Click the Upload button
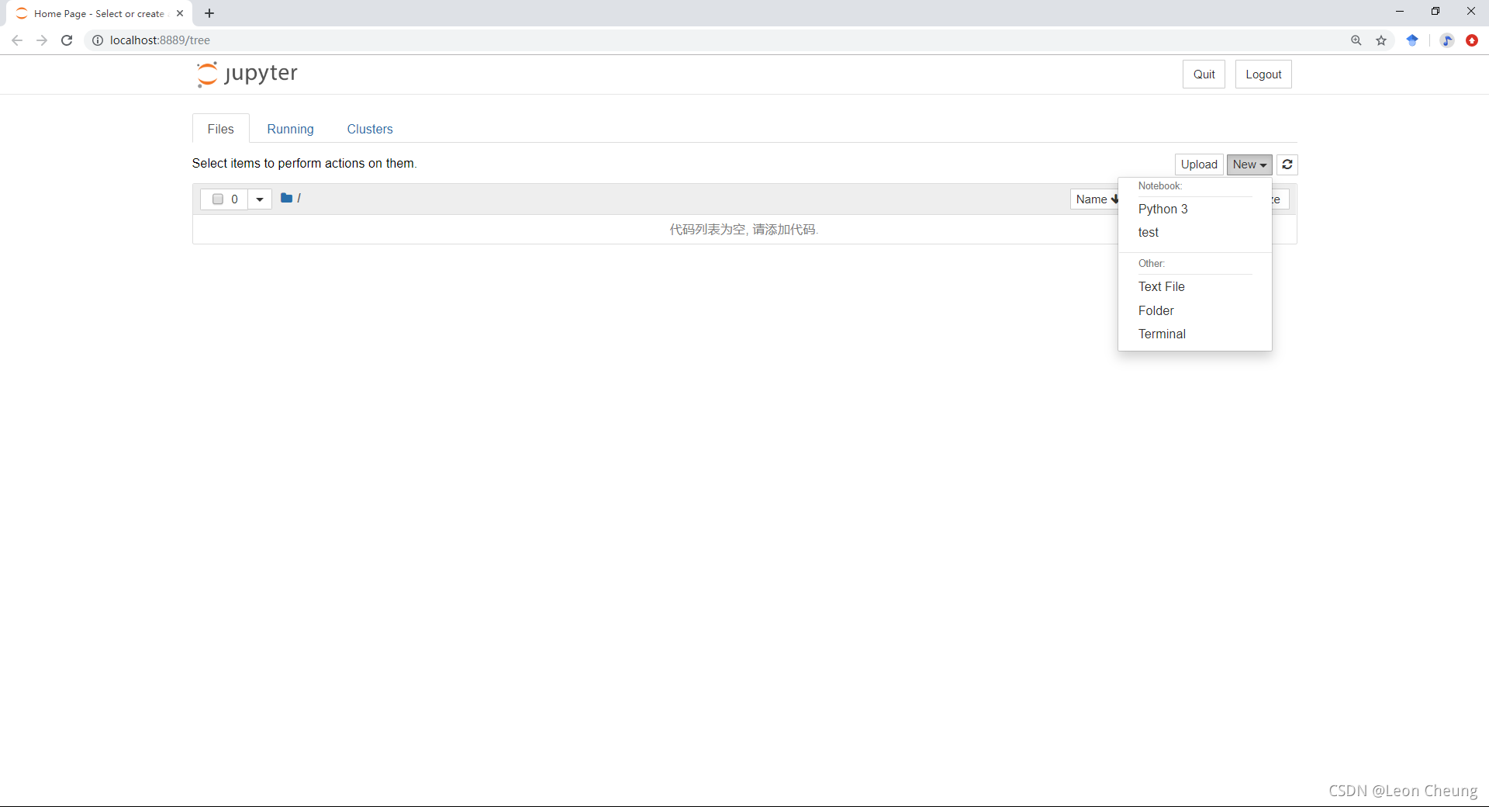The width and height of the screenshot is (1489, 807). tap(1199, 165)
